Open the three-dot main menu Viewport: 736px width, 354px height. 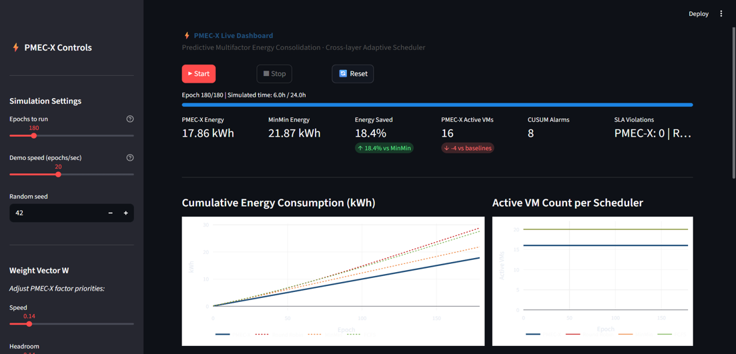721,13
